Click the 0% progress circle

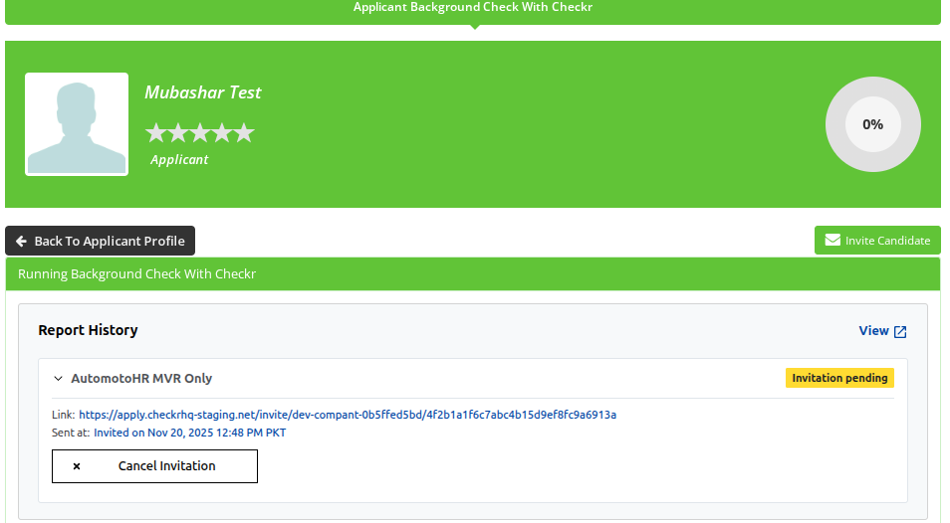[x=872, y=124]
